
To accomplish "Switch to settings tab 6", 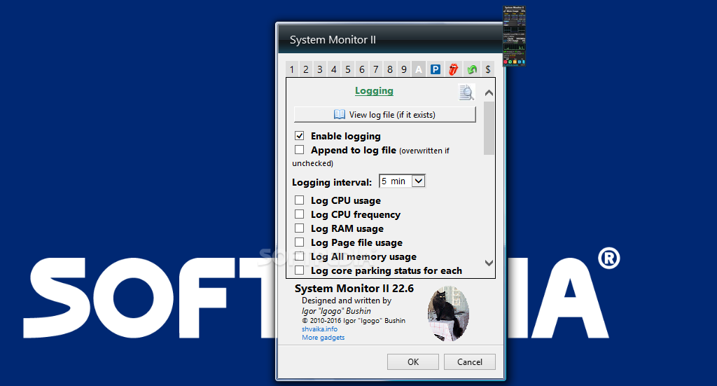I will (x=362, y=69).
